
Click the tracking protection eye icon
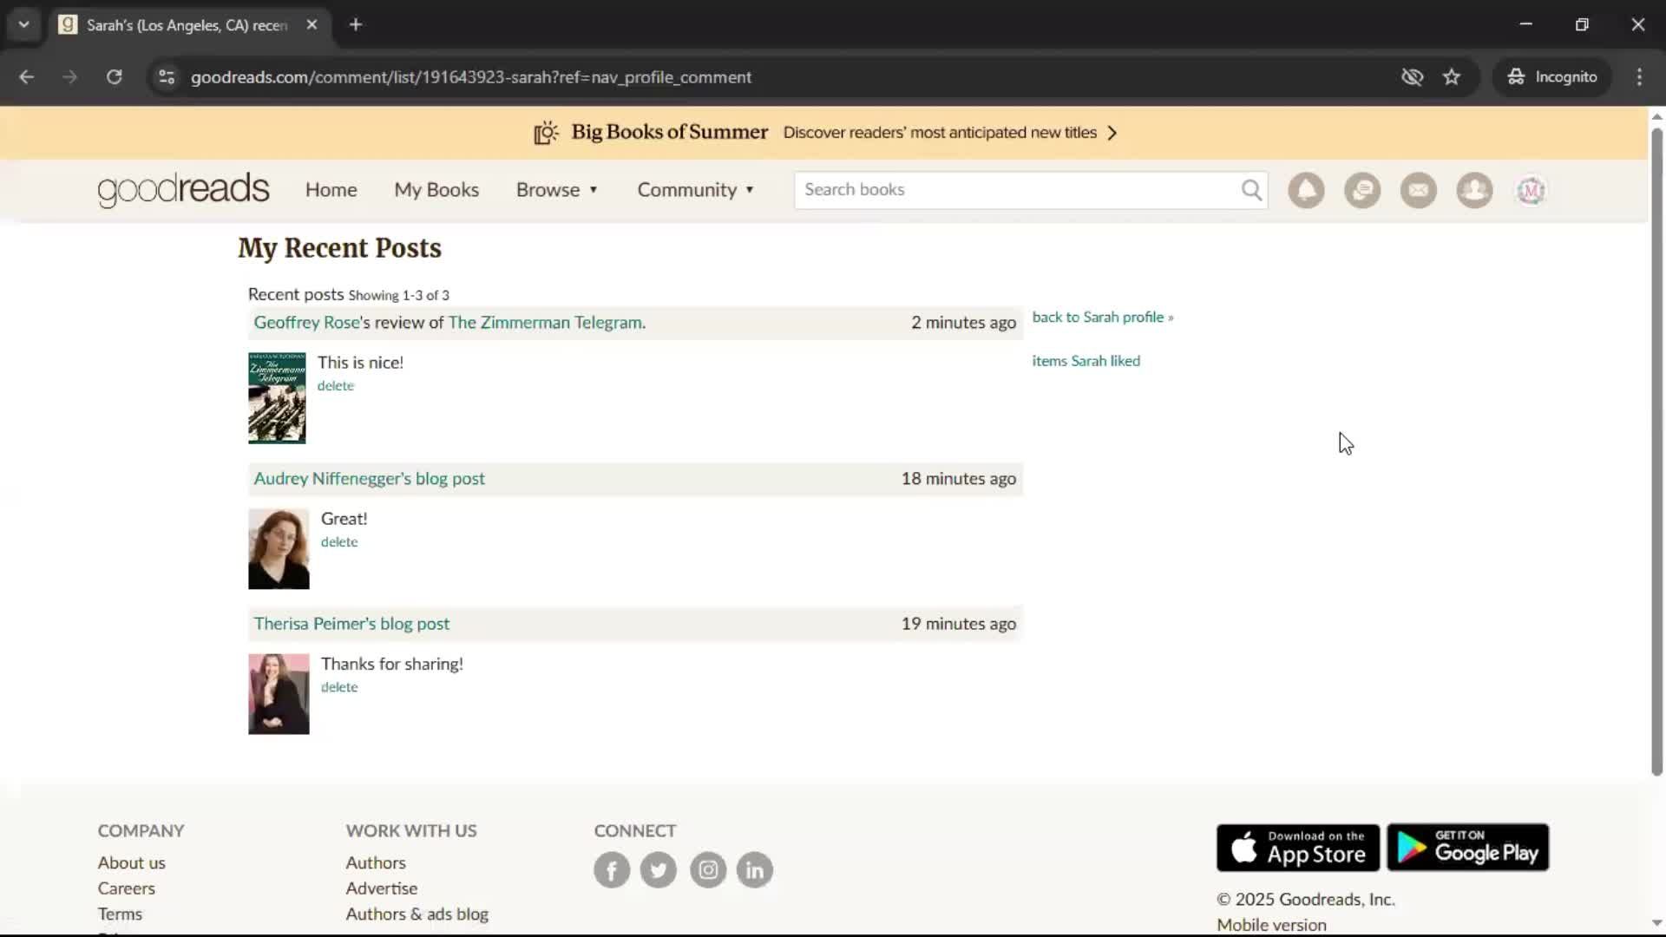coord(1413,76)
